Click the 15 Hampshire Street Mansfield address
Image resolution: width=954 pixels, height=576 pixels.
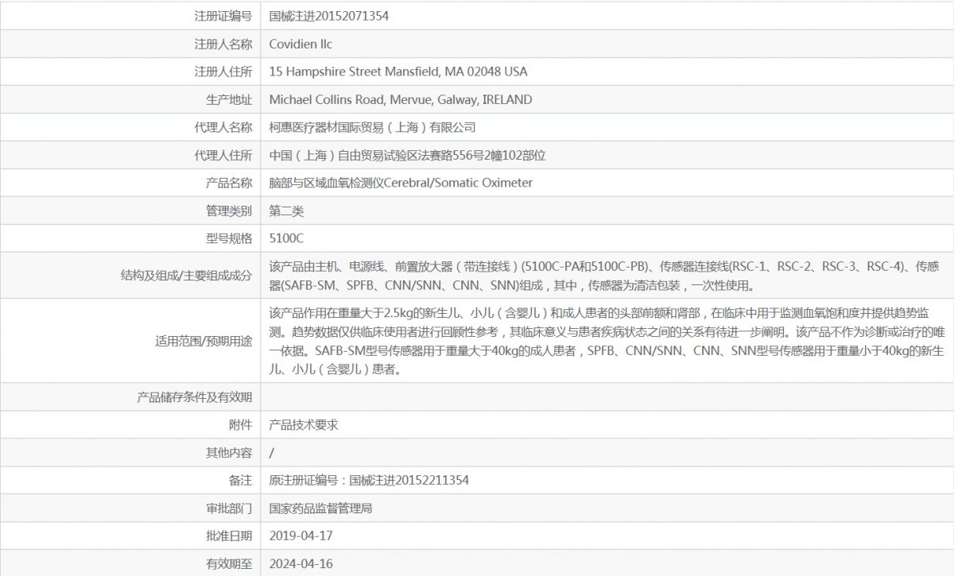click(x=398, y=72)
